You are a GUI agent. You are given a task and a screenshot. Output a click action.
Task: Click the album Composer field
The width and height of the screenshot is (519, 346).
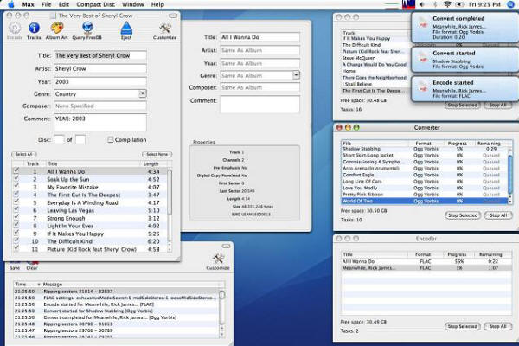coord(100,106)
